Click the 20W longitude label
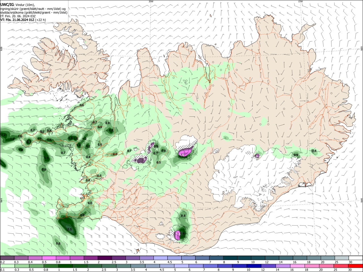363x272 pixels. click(151, 1)
